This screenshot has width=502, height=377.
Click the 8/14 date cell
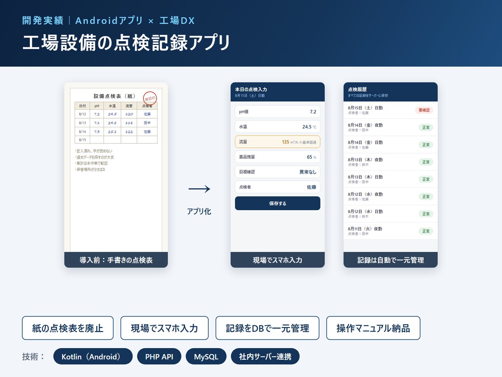pyautogui.click(x=82, y=131)
